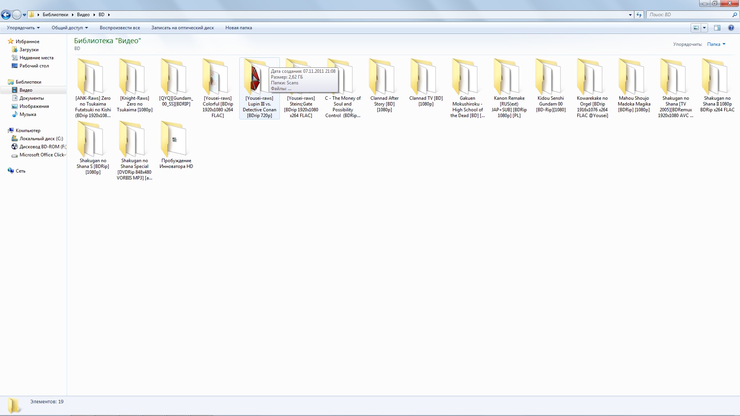This screenshot has width=740, height=416.
Task: Select '[ANK-Raws] Zero no Tsukaima Futatsuki' folder
Action: (x=93, y=88)
